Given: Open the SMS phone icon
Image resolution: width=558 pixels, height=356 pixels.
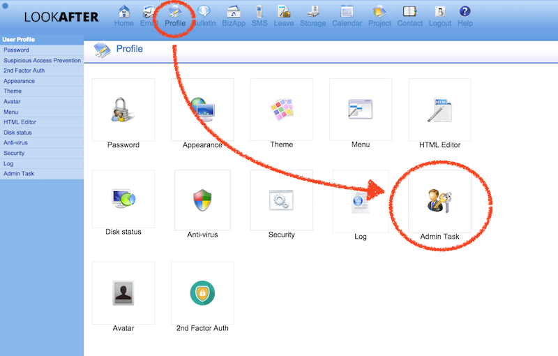Looking at the screenshot, I should (259, 12).
